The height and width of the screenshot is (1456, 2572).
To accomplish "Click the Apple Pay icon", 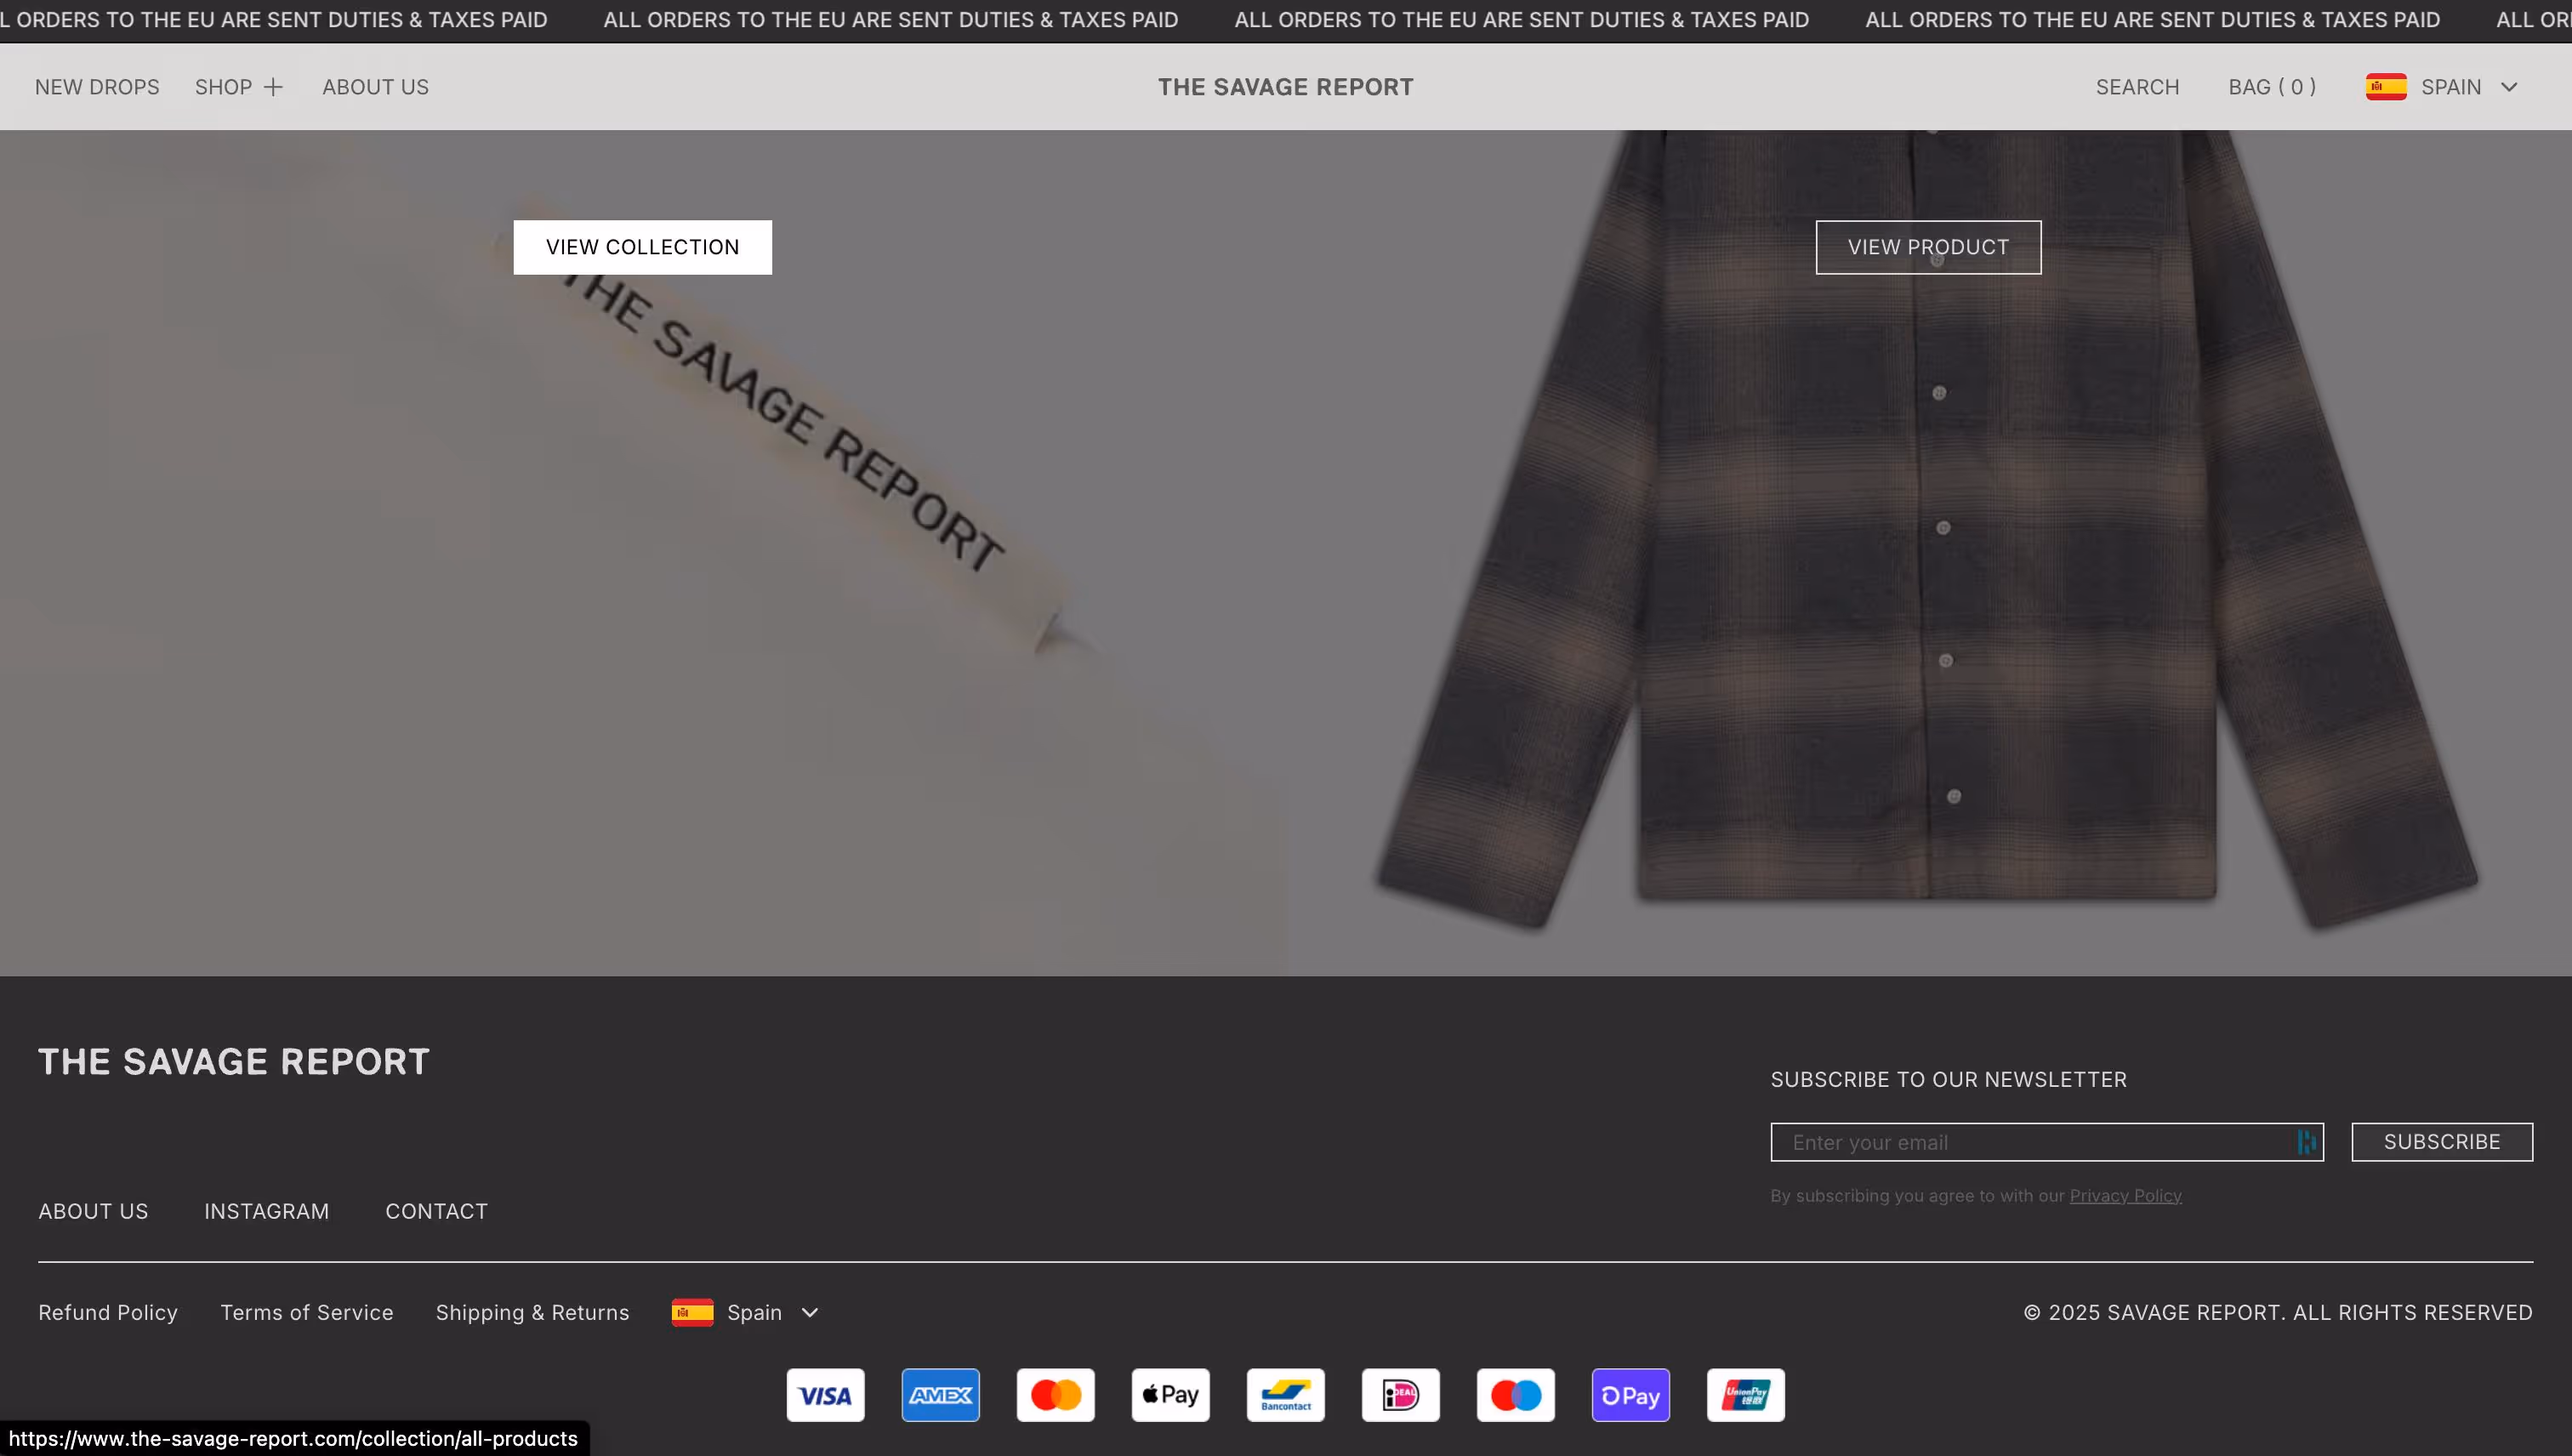I will tap(1170, 1395).
